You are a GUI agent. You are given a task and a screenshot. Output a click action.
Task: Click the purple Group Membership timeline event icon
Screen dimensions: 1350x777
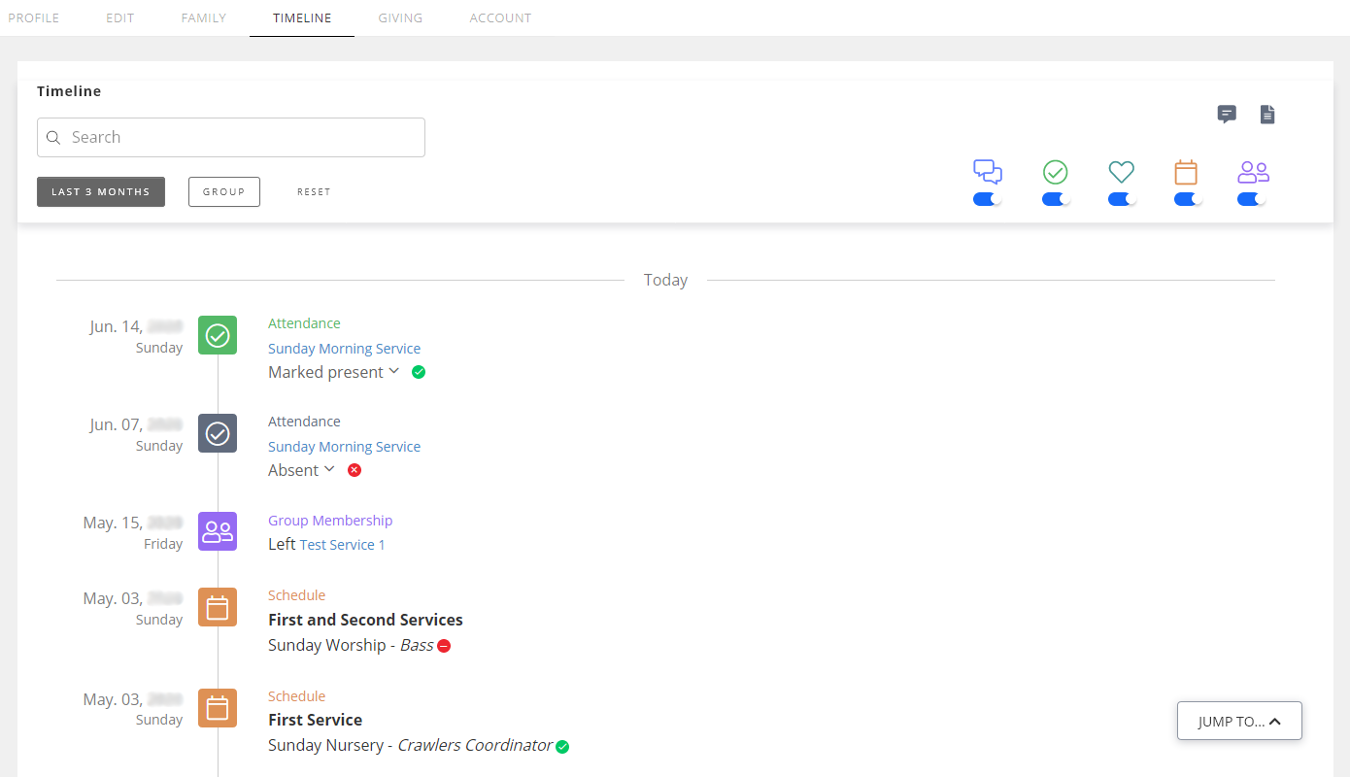click(217, 531)
